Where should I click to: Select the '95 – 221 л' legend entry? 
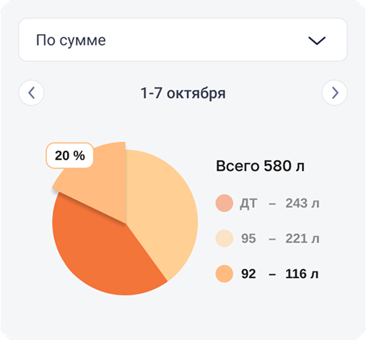pos(268,238)
